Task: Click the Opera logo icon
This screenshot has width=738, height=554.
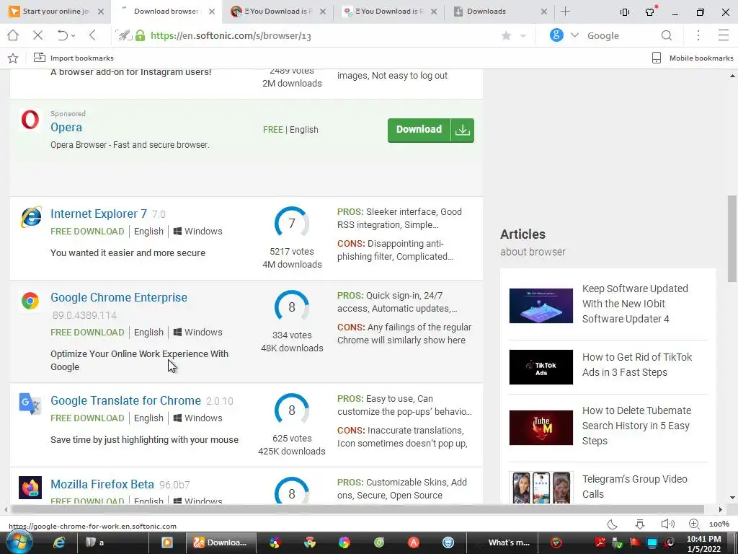Action: click(x=30, y=120)
